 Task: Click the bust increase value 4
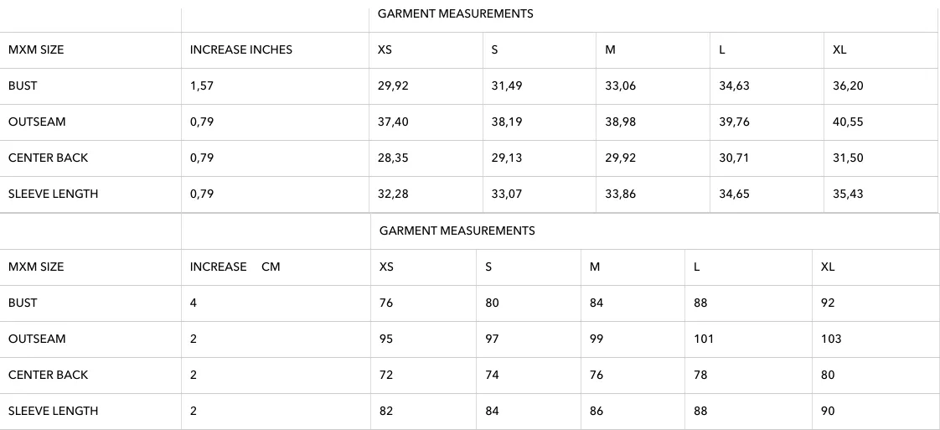193,303
